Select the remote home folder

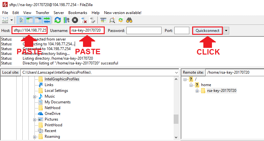click(x=206, y=85)
